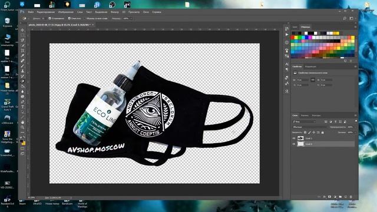
Task: Select the Clone Stamp tool
Action: pyautogui.click(x=22, y=71)
